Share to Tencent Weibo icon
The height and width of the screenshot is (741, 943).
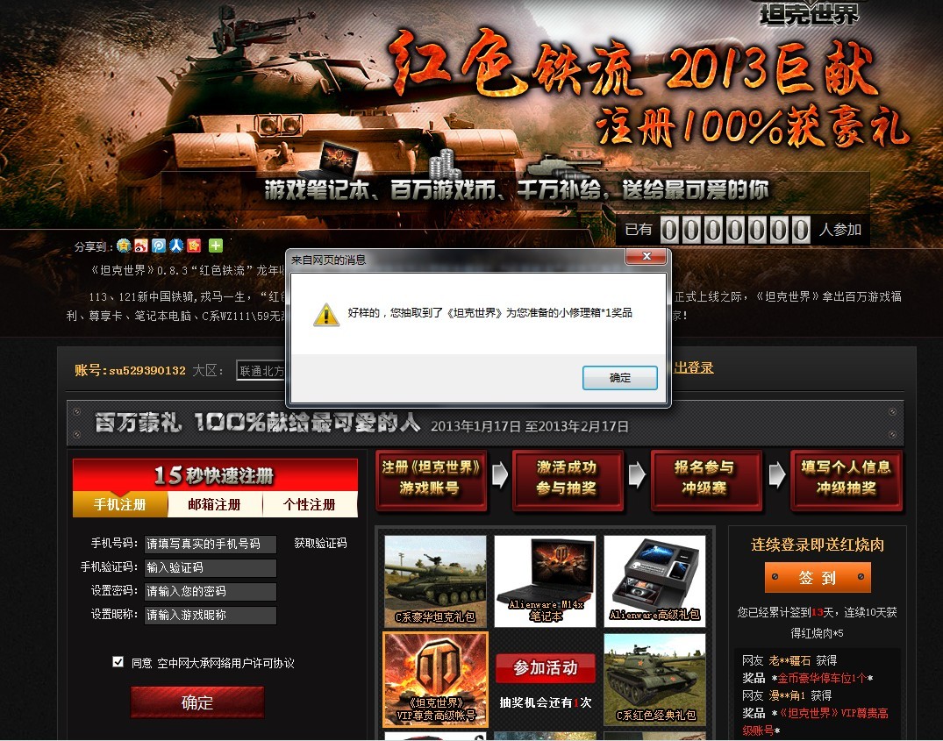point(159,246)
